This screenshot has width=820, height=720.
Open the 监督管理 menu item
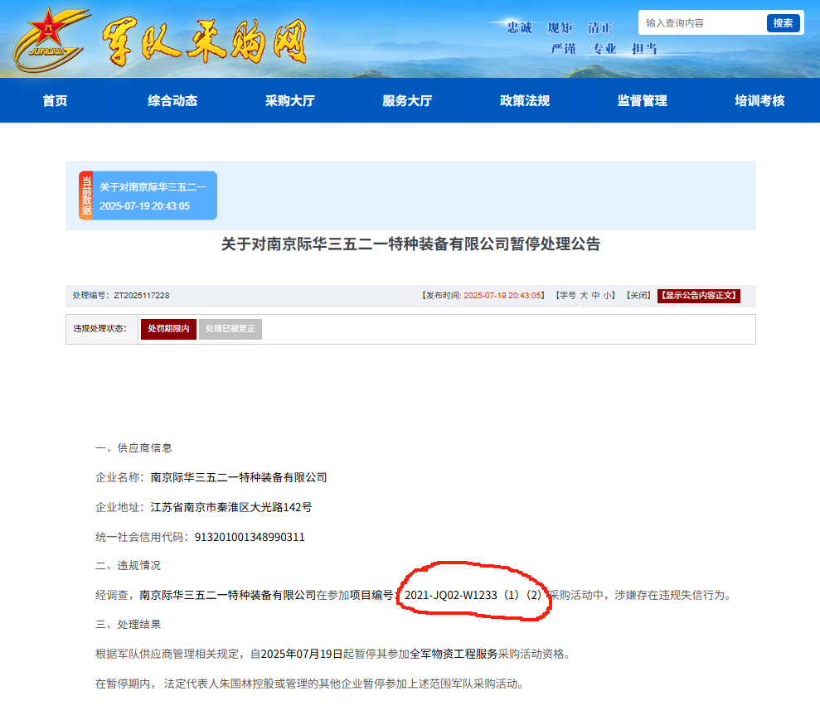643,101
